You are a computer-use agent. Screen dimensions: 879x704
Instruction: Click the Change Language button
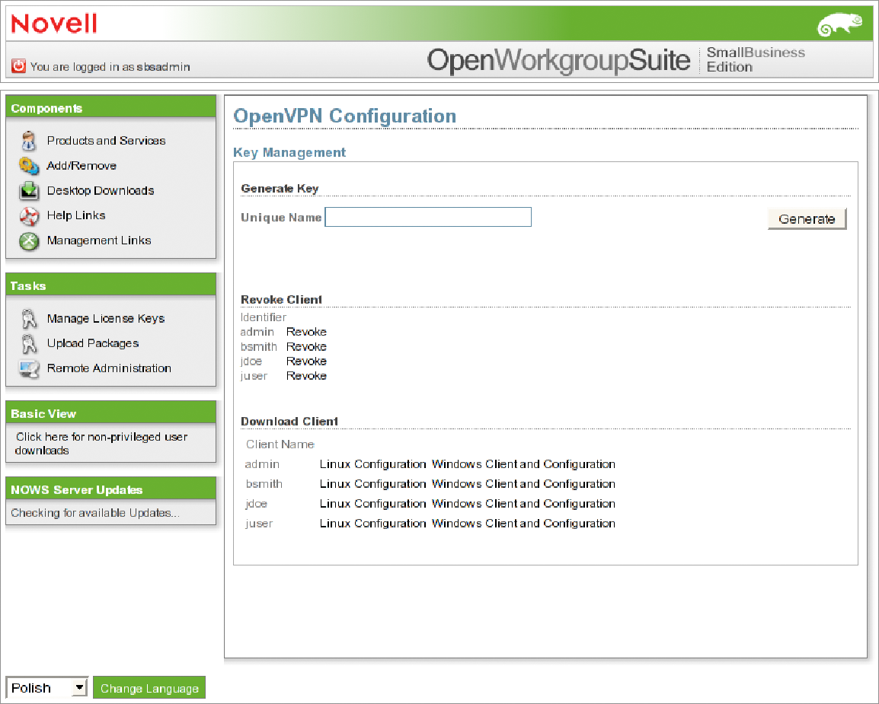(x=149, y=688)
